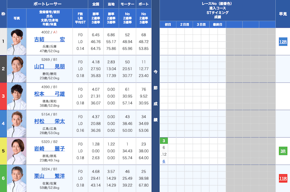Open profile link for 栗山 繁洋
Viewport: 290px width, 192px height.
pos(49,176)
